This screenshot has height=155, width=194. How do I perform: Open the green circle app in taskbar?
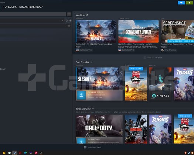pyautogui.click(x=9, y=153)
